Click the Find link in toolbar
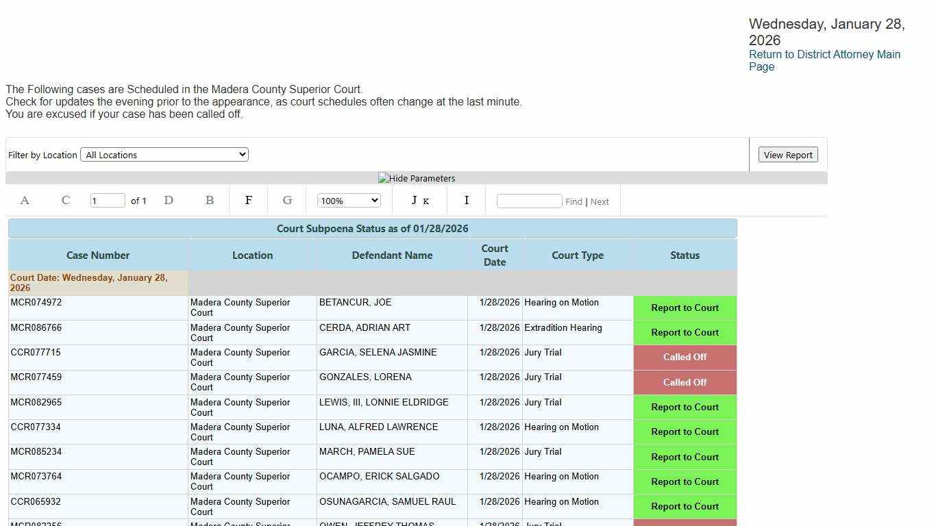The width and height of the screenshot is (936, 526). tap(574, 201)
